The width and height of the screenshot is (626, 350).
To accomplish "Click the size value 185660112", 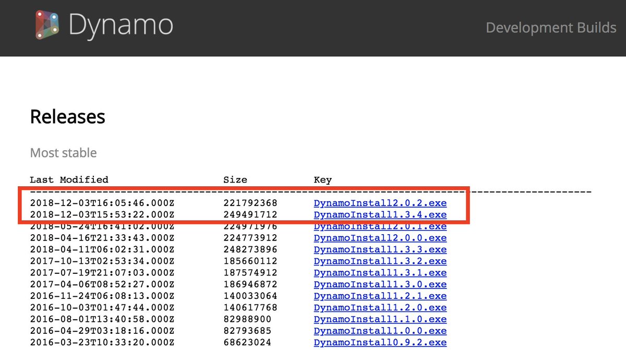I will click(x=250, y=261).
